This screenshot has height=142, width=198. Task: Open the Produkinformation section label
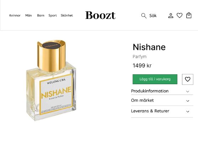150,91
